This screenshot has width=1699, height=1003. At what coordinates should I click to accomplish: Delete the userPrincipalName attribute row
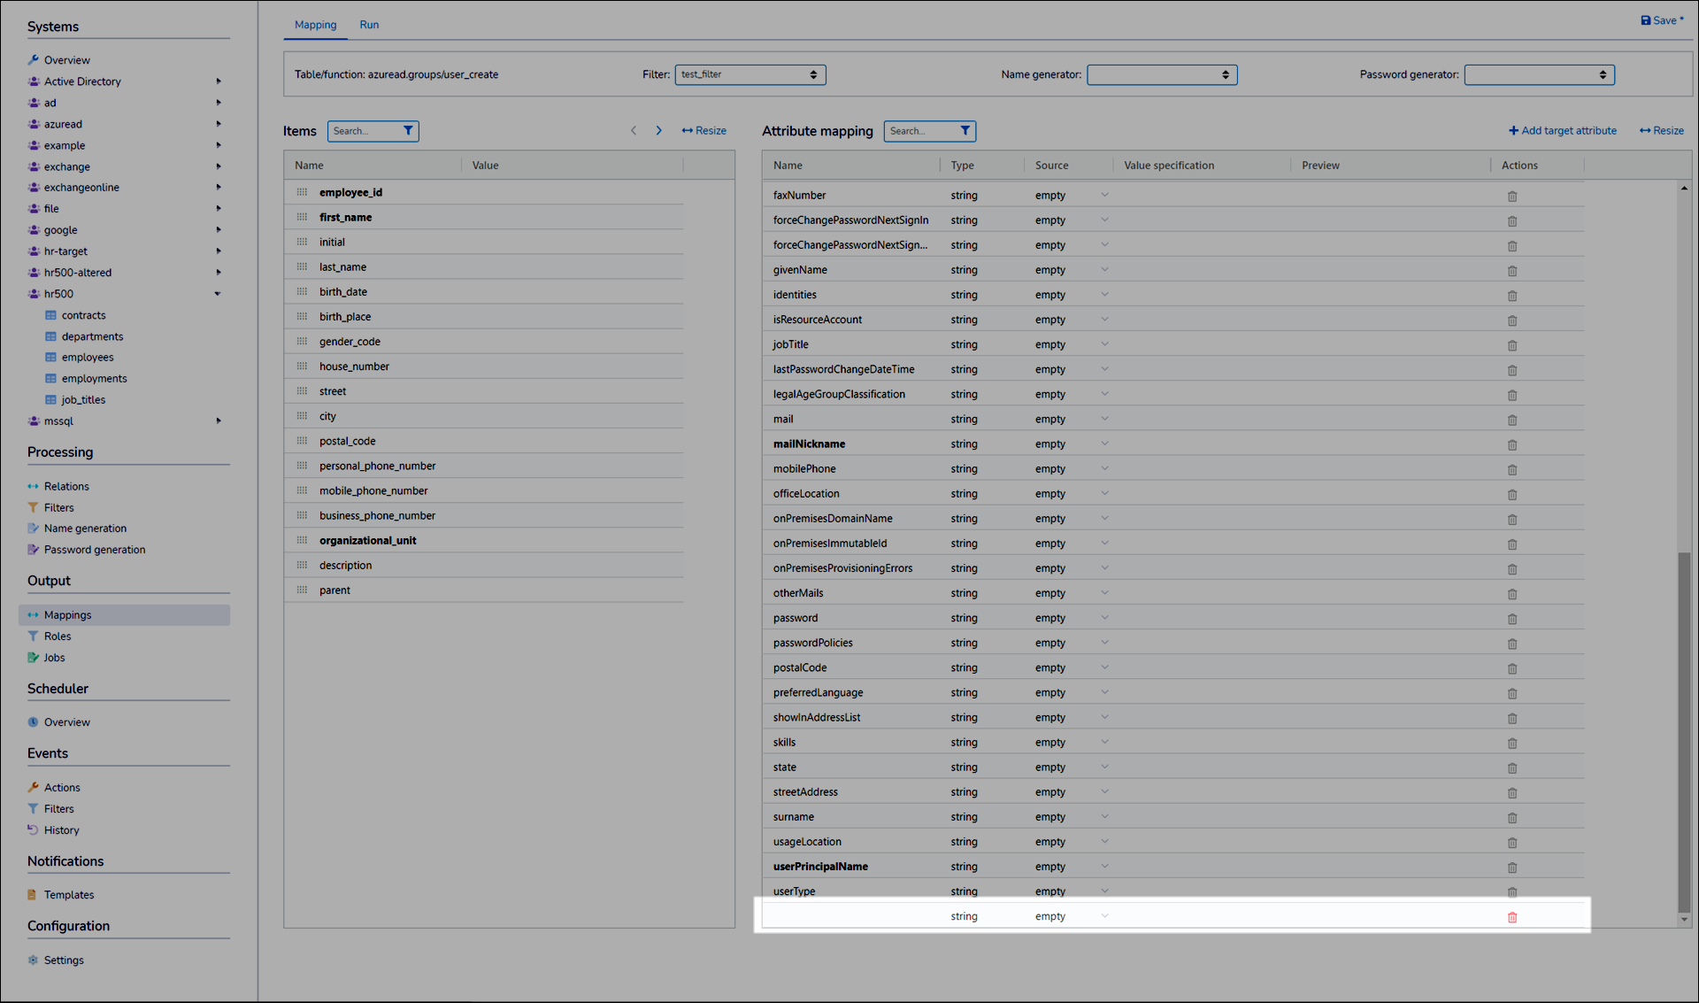click(x=1512, y=868)
